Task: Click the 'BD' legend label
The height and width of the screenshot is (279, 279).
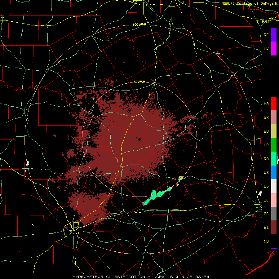Action: (x=266, y=131)
